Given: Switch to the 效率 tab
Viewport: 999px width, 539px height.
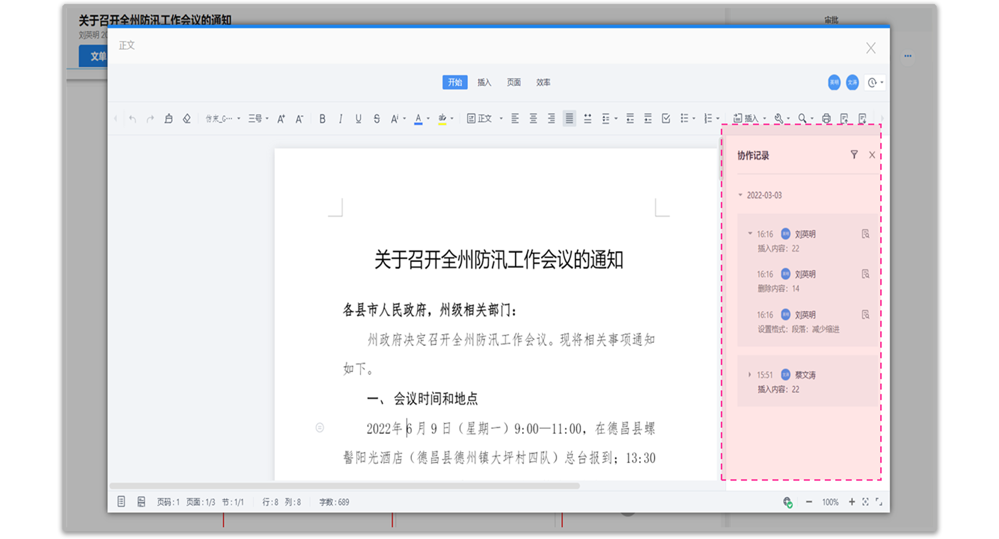Looking at the screenshot, I should (543, 82).
